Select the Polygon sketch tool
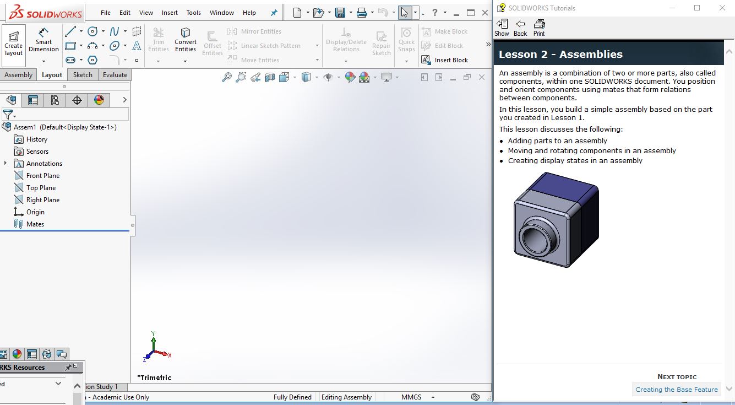 coord(92,60)
